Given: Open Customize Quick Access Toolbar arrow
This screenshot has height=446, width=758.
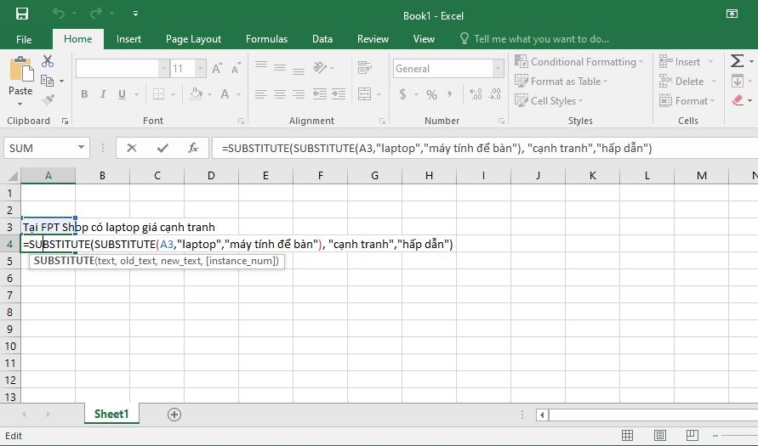Looking at the screenshot, I should pyautogui.click(x=136, y=14).
